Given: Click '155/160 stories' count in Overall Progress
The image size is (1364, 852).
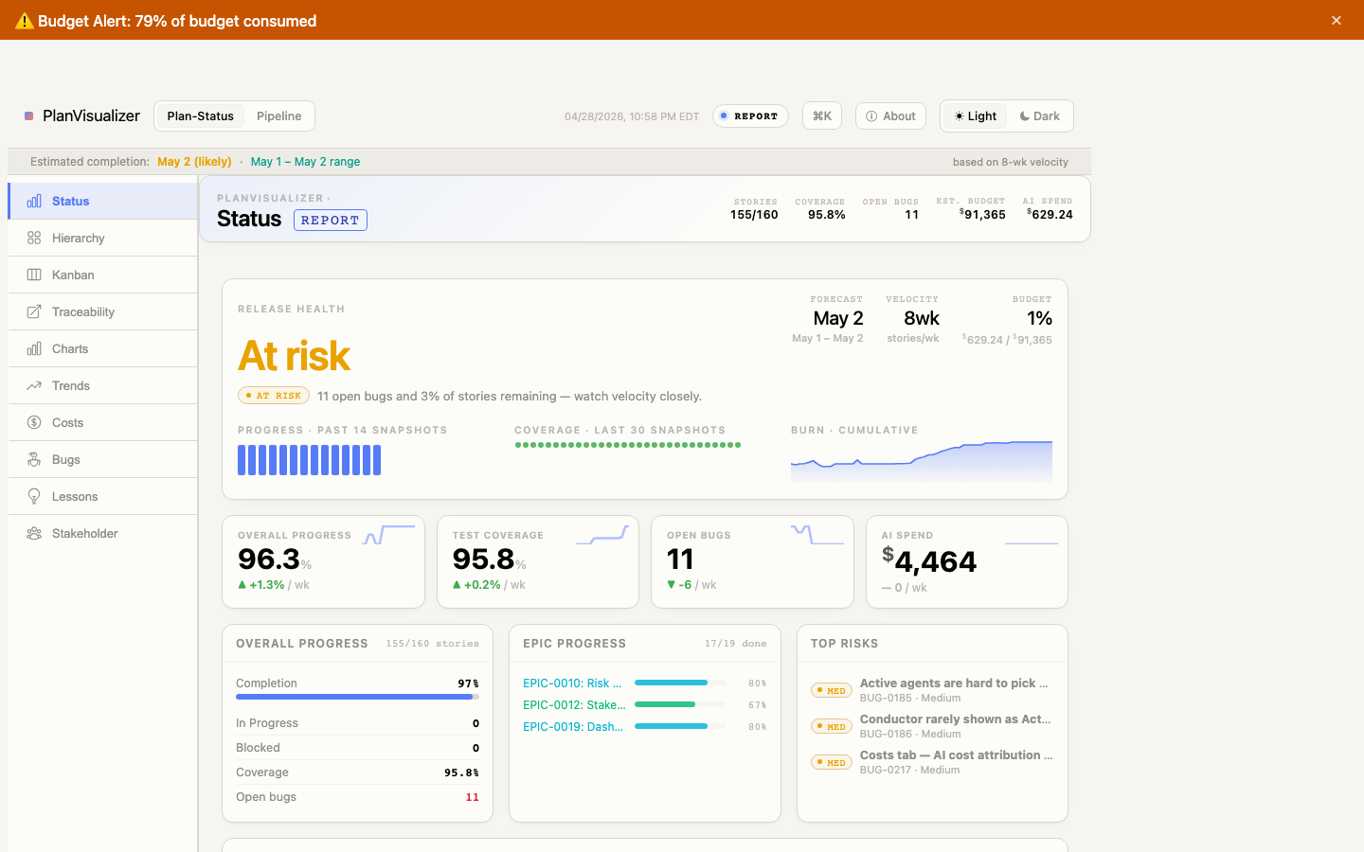Looking at the screenshot, I should click(x=433, y=644).
